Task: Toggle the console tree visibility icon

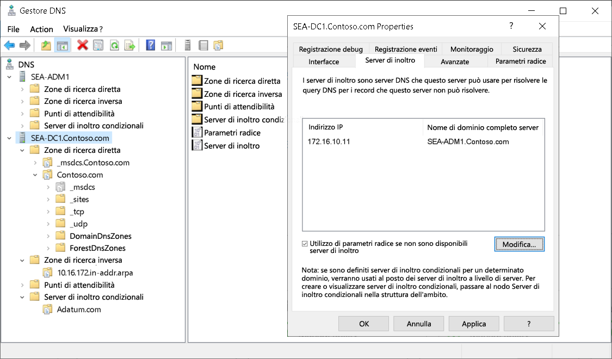Action: pos(63,45)
